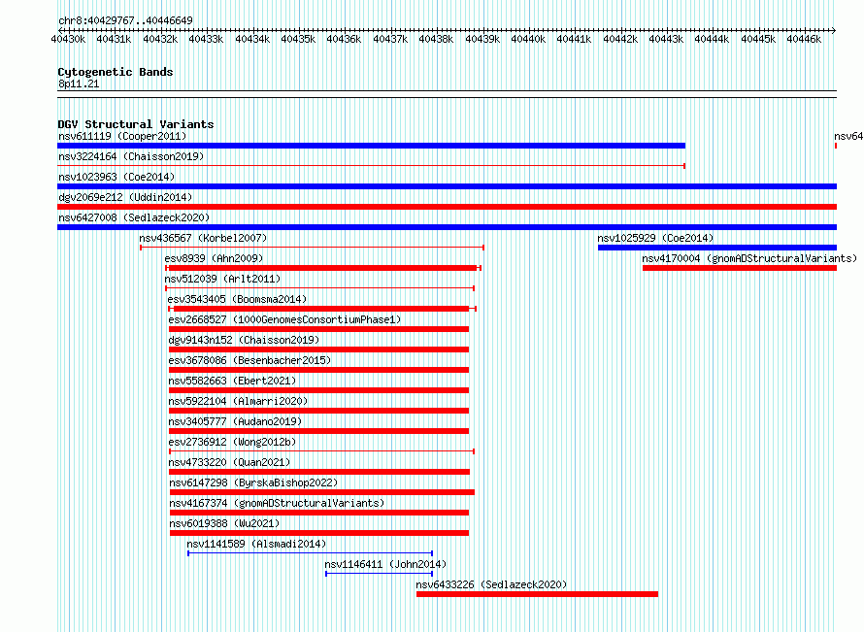Open the nsv3224164 (Chaisson2019) label link
The height and width of the screenshot is (632, 864).
point(131,156)
